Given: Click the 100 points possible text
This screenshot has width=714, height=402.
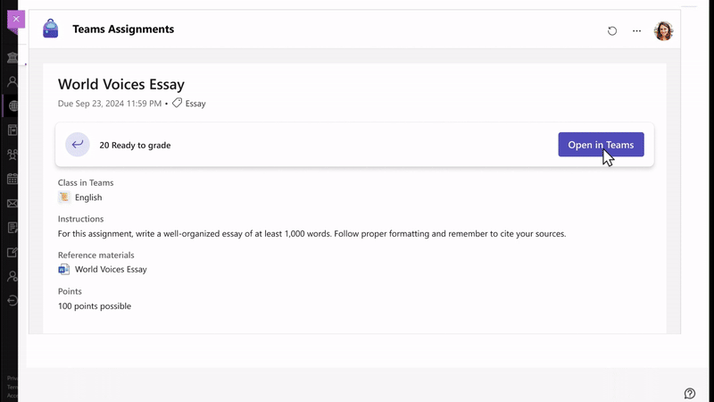Looking at the screenshot, I should click(95, 306).
